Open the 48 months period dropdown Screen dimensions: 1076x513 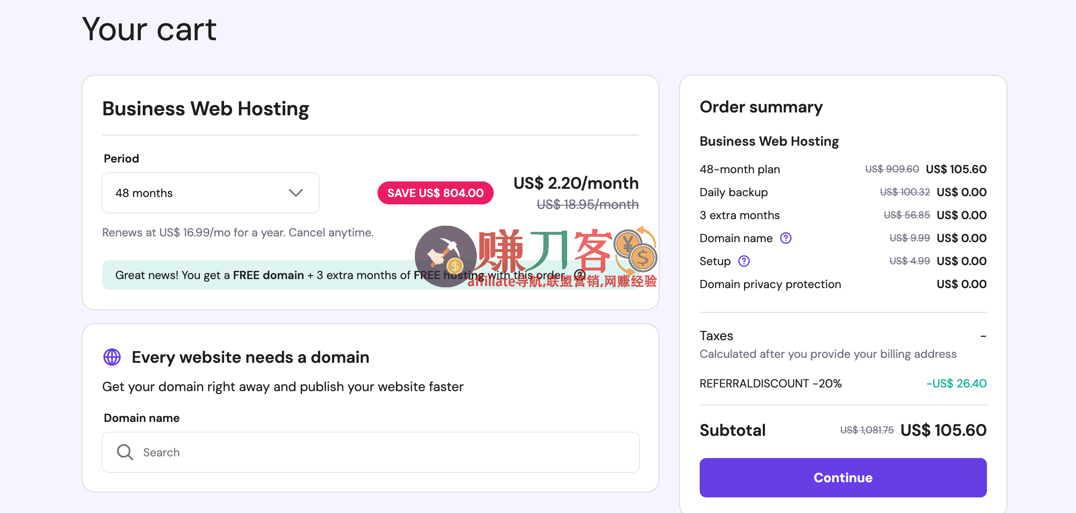click(210, 193)
